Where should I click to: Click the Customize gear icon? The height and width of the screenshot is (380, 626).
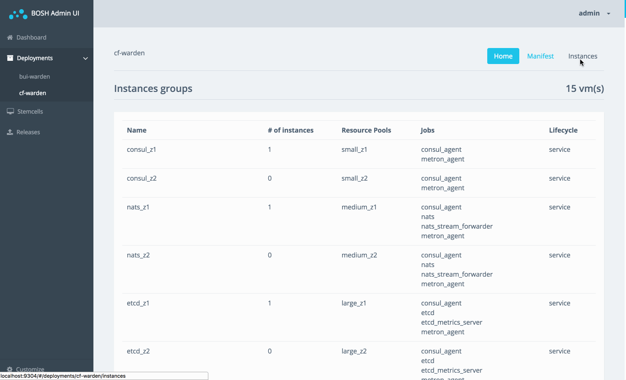10,369
